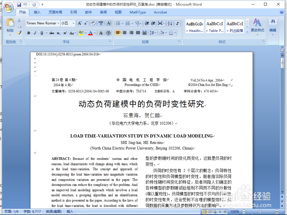Switch to the 页面布局 tab
The width and height of the screenshot is (287, 215).
pyautogui.click(x=55, y=12)
